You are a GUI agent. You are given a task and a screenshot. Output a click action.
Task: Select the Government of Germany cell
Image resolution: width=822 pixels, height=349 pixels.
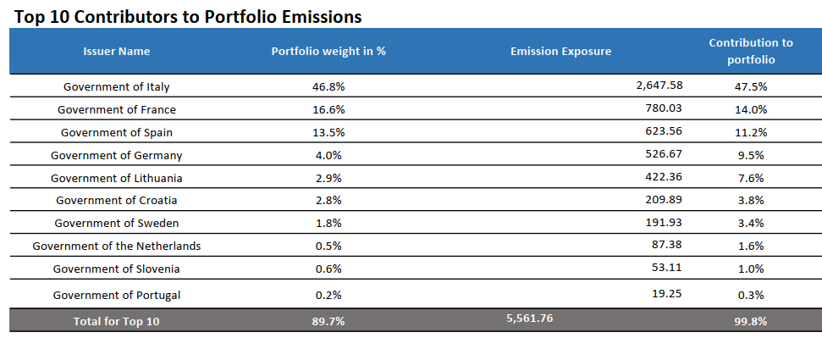[117, 155]
